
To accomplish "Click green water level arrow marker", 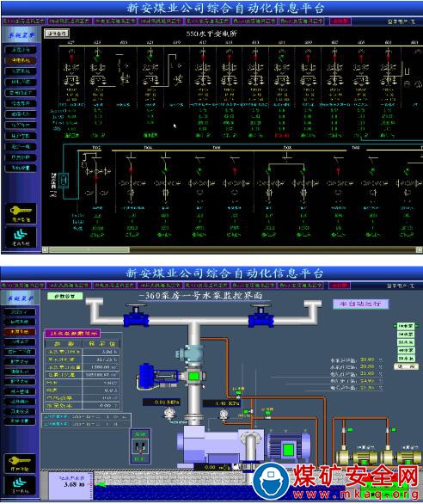I will click(x=101, y=484).
